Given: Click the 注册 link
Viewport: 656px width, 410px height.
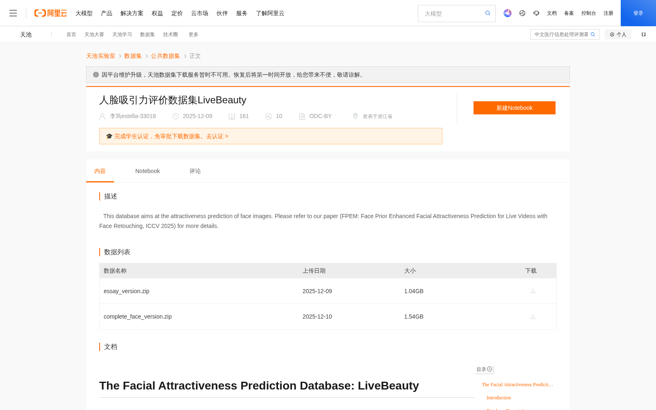Looking at the screenshot, I should point(608,13).
